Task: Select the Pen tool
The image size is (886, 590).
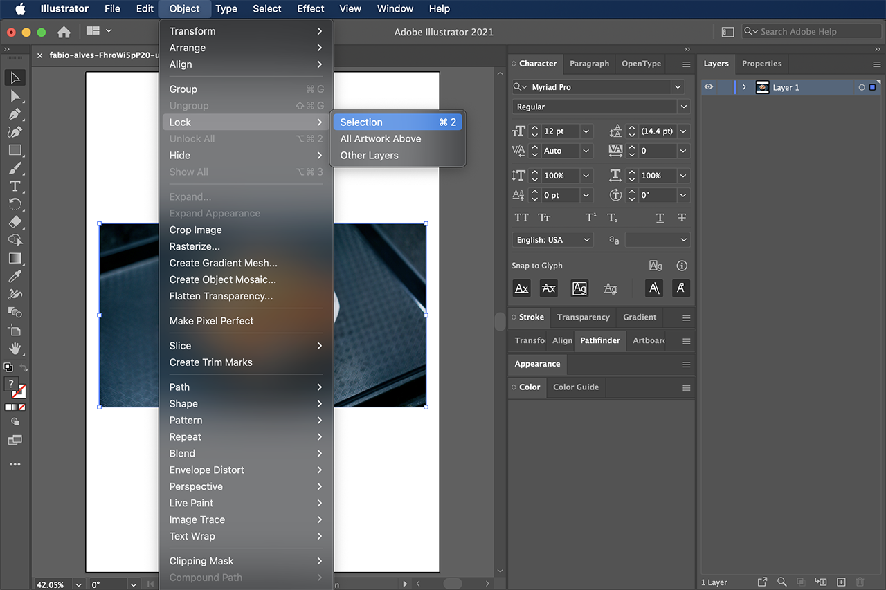Action: coord(15,113)
